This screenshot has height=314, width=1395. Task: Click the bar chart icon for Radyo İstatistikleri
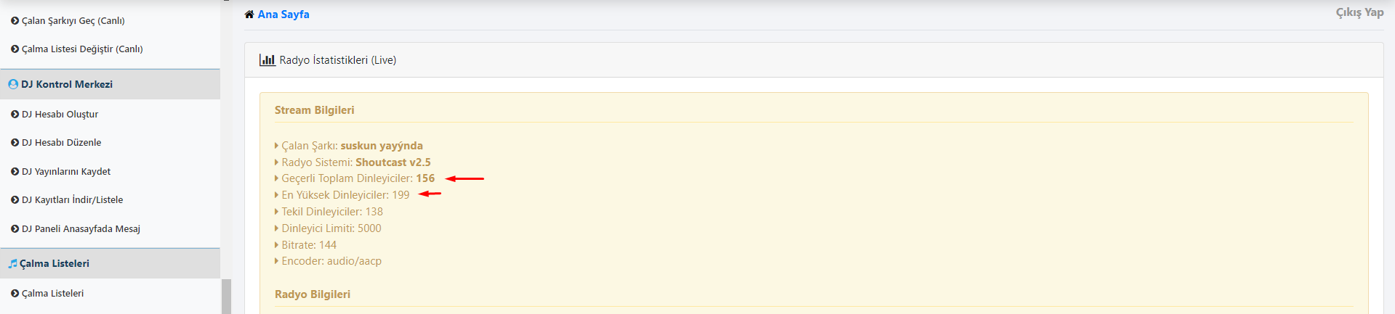(x=267, y=60)
